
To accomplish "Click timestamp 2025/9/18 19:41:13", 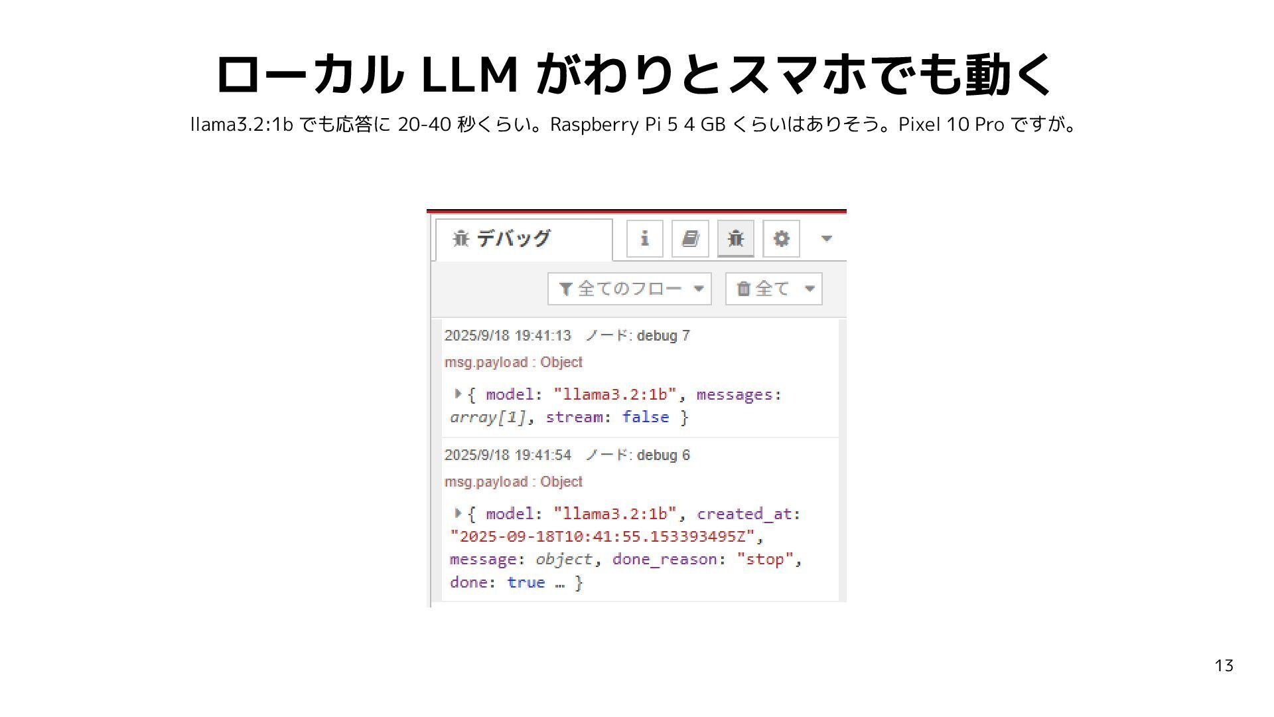I will (x=508, y=336).
